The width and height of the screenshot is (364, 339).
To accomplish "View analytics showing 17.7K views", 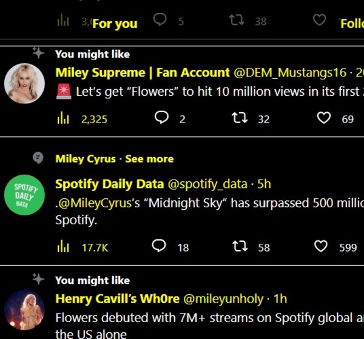I will pyautogui.click(x=63, y=246).
